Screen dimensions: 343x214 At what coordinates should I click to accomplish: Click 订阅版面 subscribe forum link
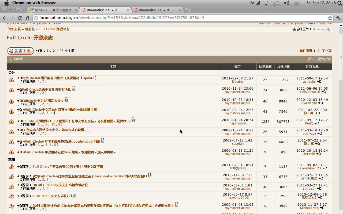(16, 59)
